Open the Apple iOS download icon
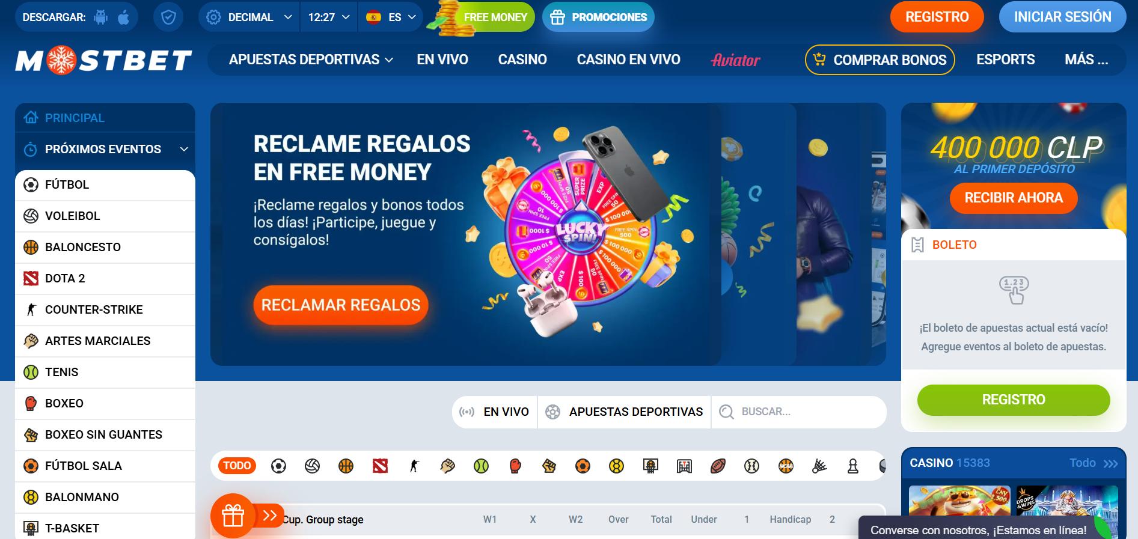 tap(124, 17)
